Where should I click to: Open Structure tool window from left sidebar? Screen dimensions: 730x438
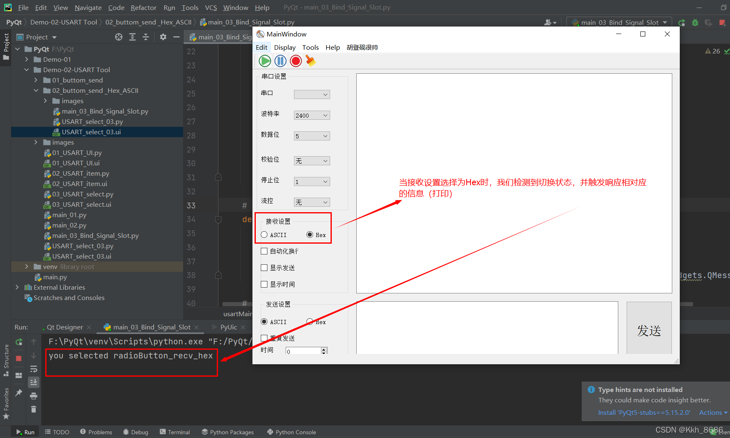click(6, 360)
